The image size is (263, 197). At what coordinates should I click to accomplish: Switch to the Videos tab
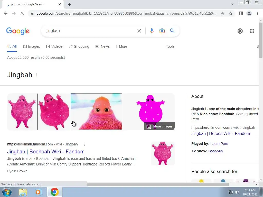coord(54,46)
